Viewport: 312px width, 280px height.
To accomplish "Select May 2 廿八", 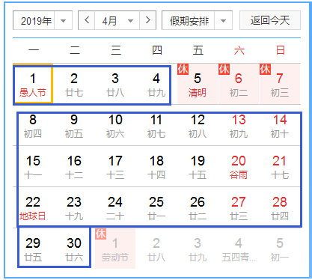I will 156,249.
